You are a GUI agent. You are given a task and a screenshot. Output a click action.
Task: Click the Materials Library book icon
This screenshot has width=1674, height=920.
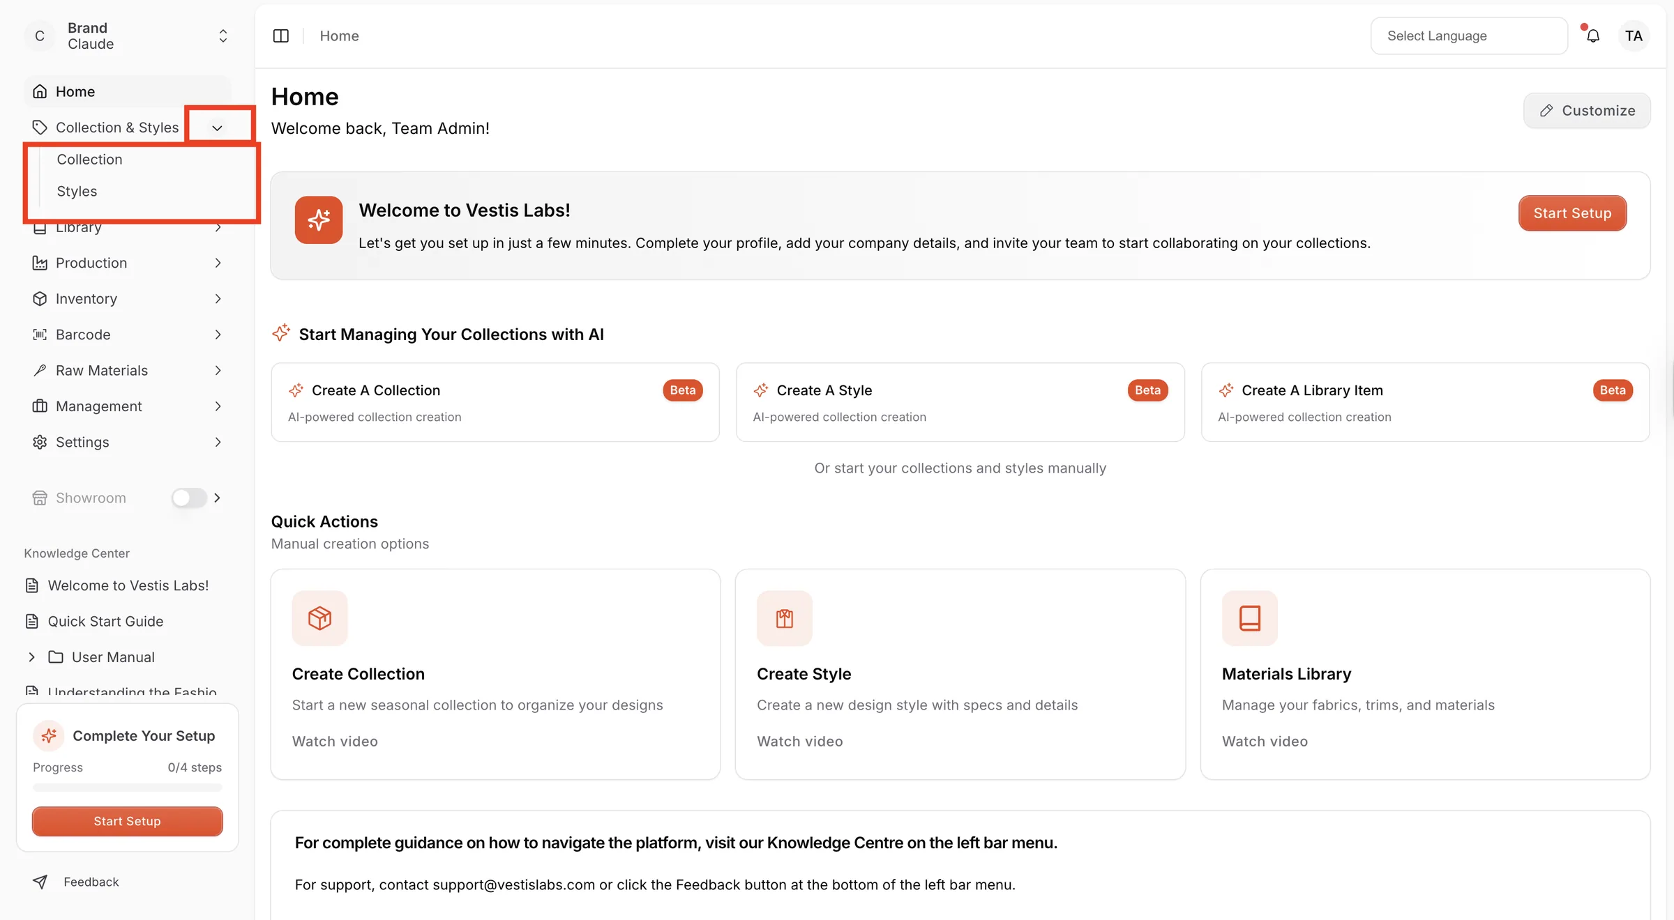1250,618
